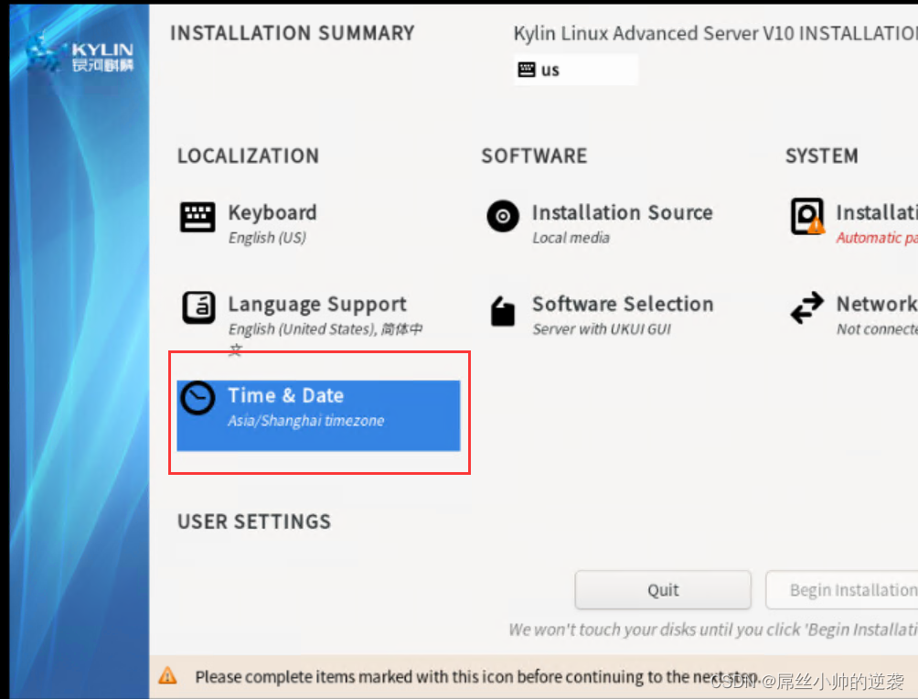Click the Installation Source disc icon
Image resolution: width=918 pixels, height=699 pixels.
(503, 217)
